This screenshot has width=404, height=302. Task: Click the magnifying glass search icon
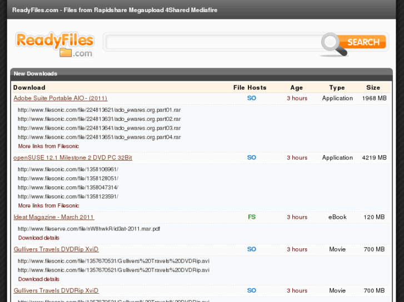coord(333,44)
